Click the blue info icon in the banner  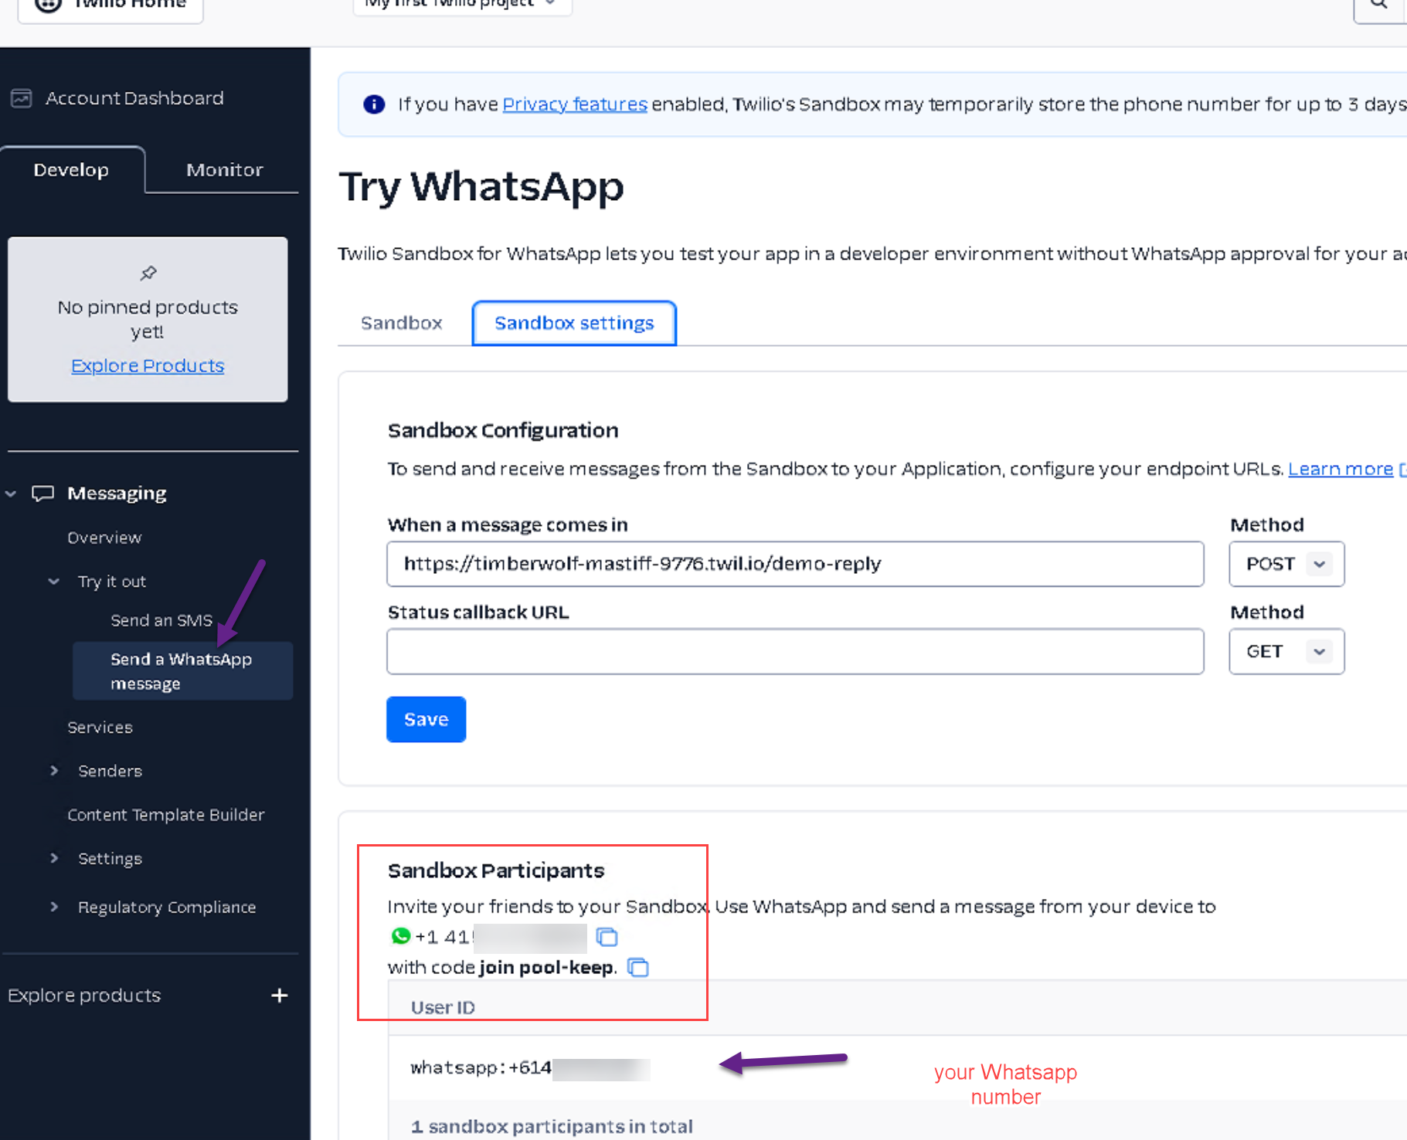pos(374,104)
